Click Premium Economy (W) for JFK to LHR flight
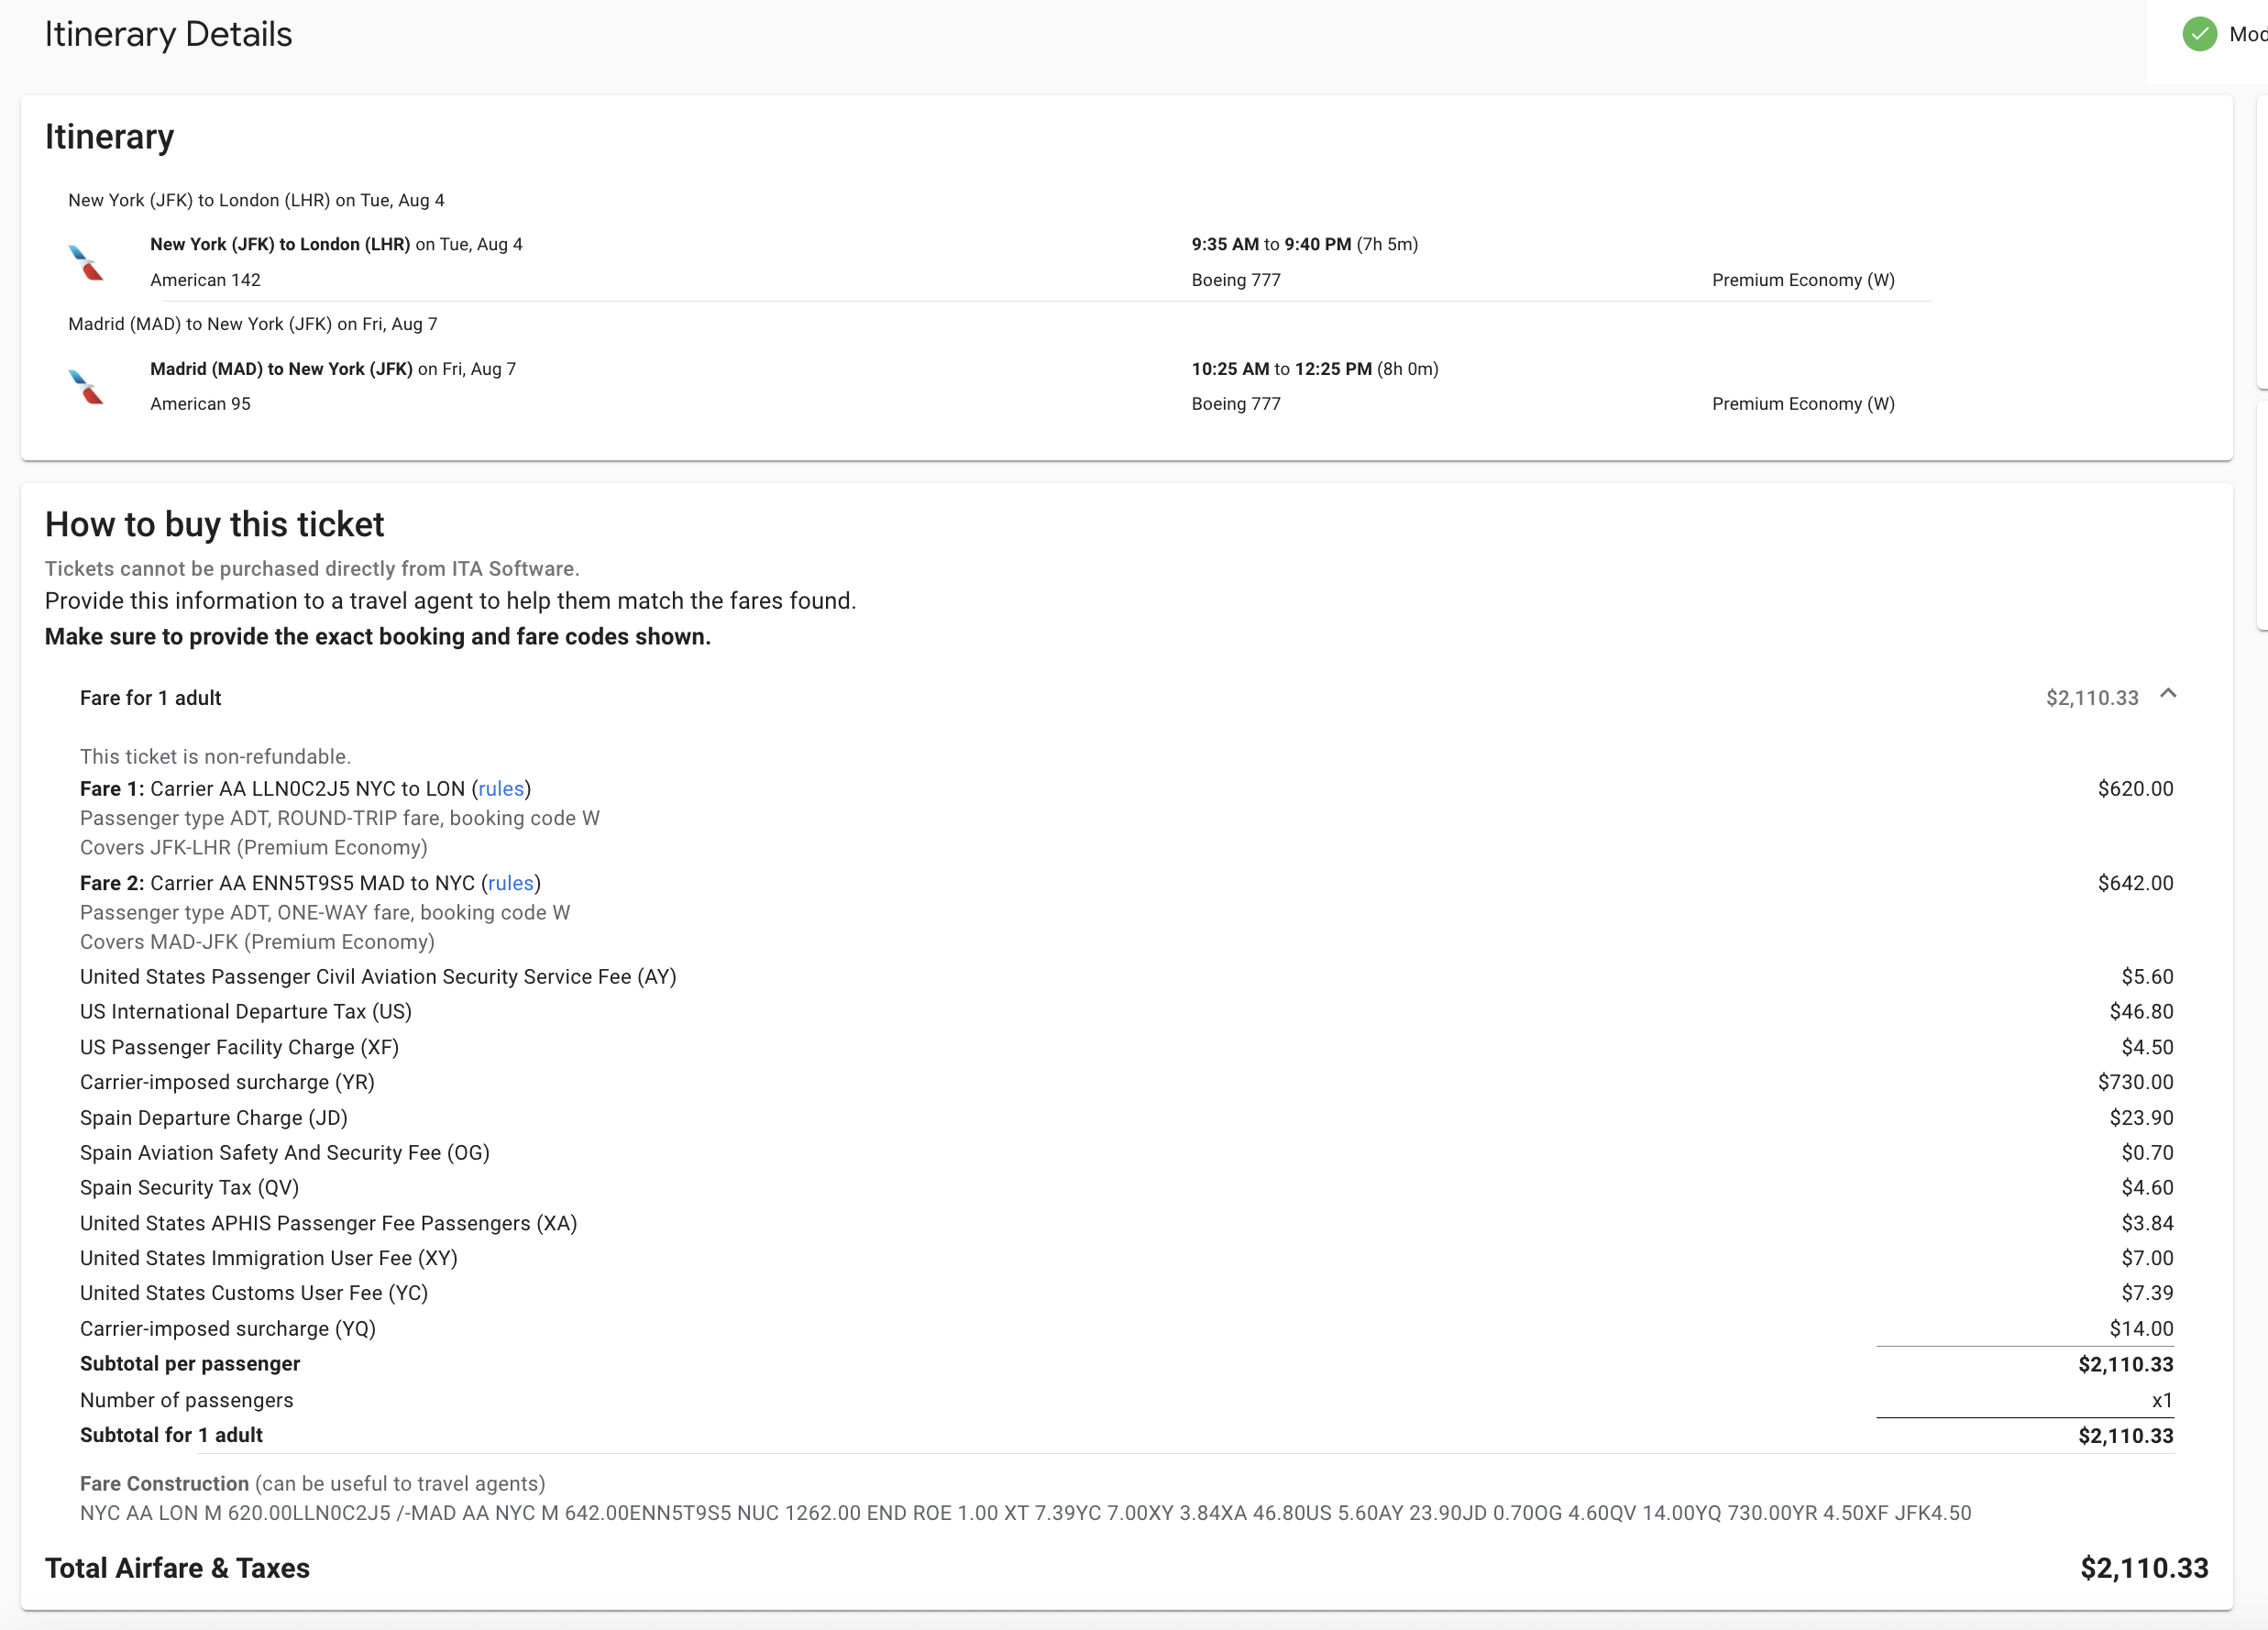 pos(1803,280)
